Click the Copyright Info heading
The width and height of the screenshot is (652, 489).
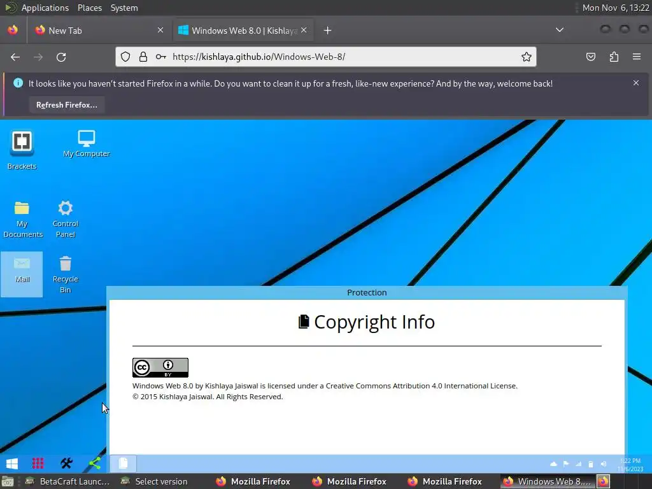pyautogui.click(x=367, y=322)
